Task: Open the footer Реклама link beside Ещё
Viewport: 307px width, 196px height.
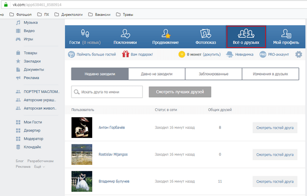Action: click(23, 167)
